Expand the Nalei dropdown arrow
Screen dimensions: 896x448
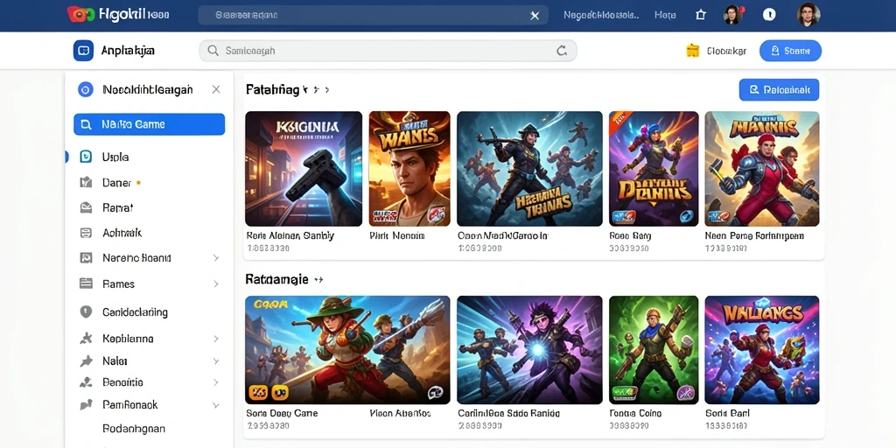coord(216,360)
